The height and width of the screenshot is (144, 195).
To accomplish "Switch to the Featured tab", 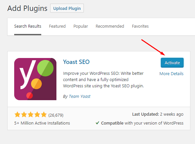I will click(x=57, y=26).
